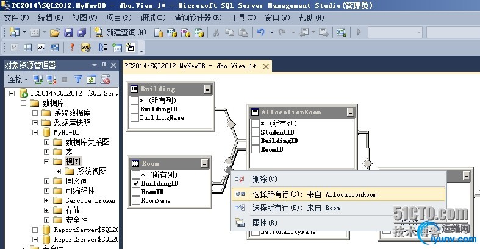Expand the 表 node
Viewport: 480px width, 249px height.
[46, 152]
